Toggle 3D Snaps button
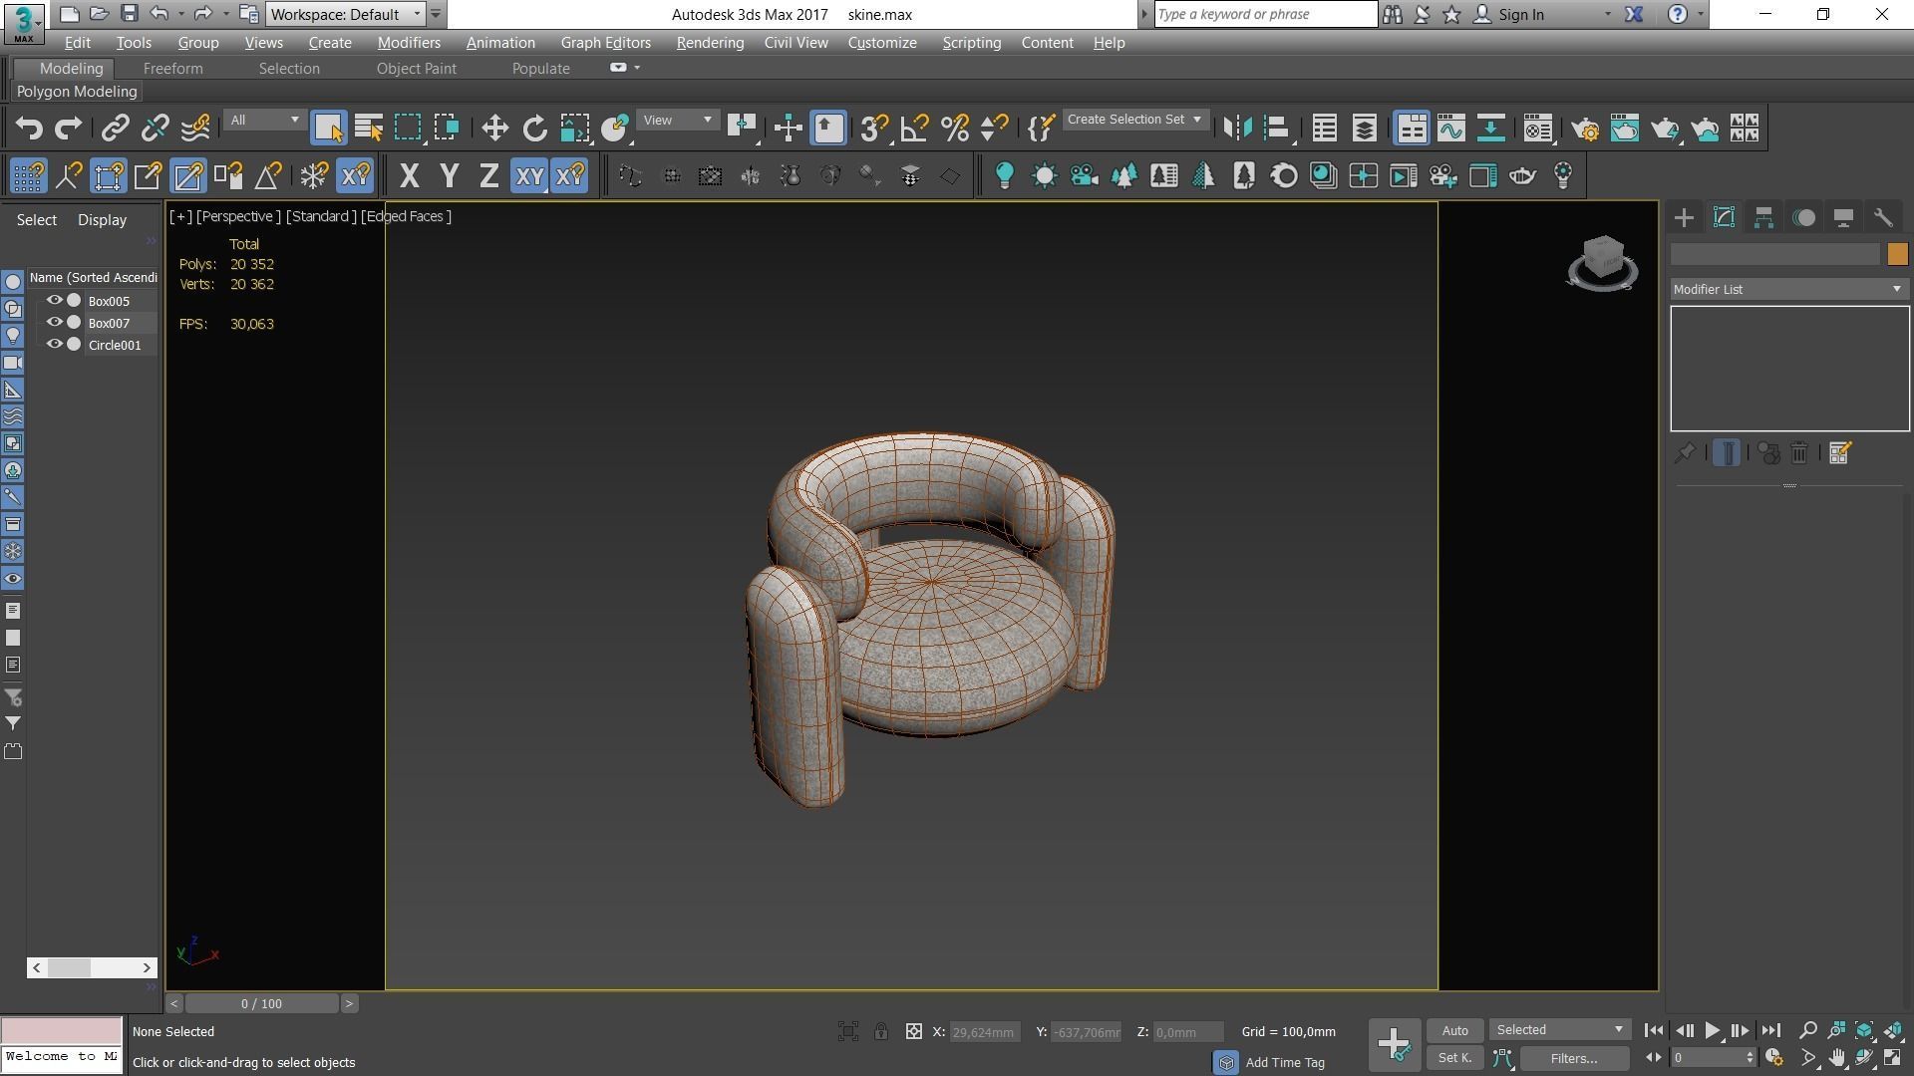Screen dimensions: 1914x1076 coord(874,128)
